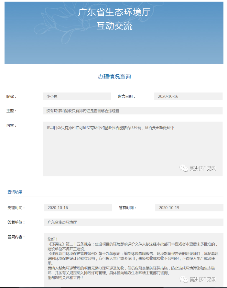Click the 答复内容 label
Viewport: 227px width, 288px height.
(x=16, y=237)
